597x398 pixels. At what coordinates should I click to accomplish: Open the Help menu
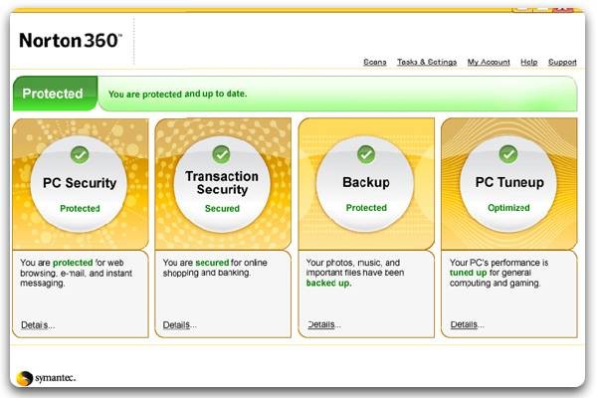pos(529,62)
